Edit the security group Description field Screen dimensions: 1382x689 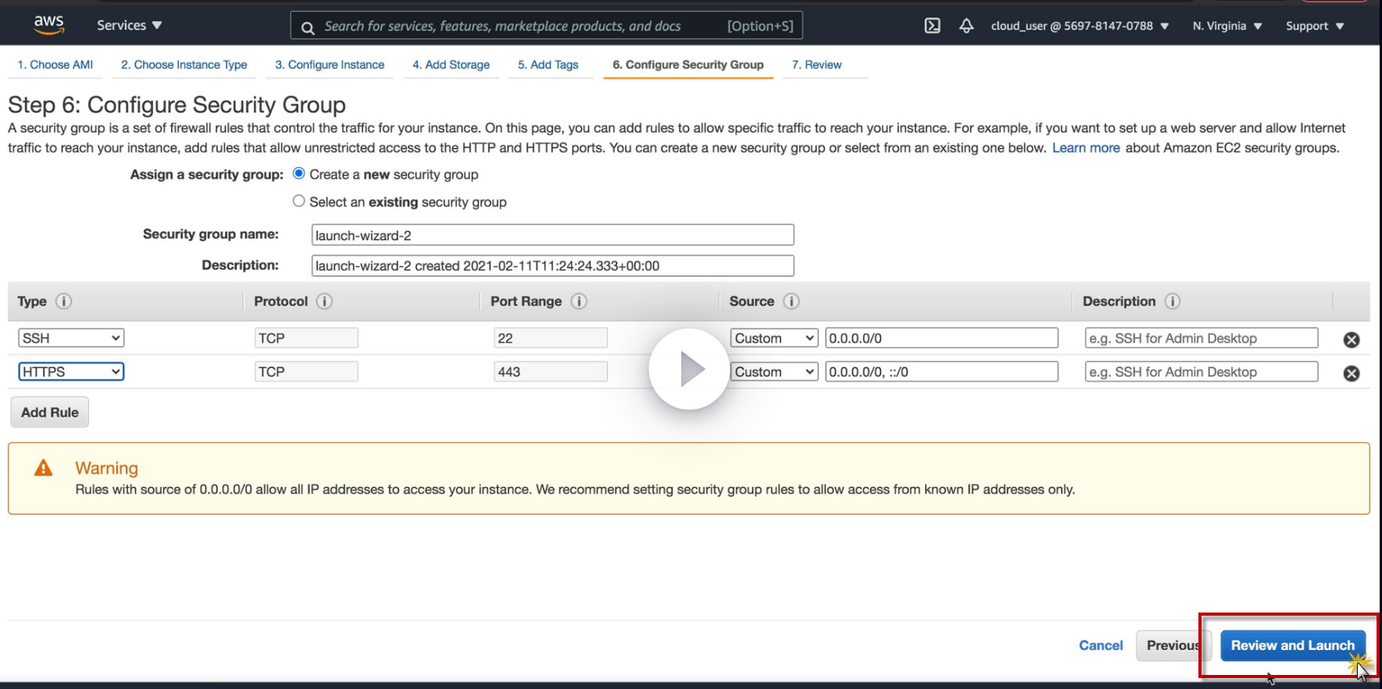(553, 265)
